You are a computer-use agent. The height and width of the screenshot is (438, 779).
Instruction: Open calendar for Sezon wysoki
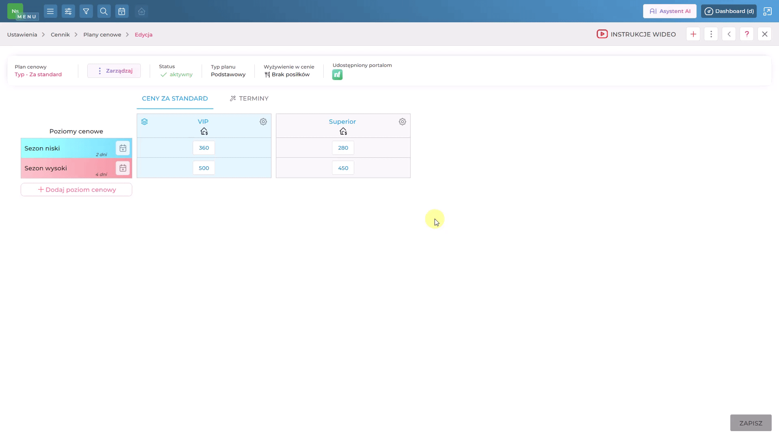[123, 168]
